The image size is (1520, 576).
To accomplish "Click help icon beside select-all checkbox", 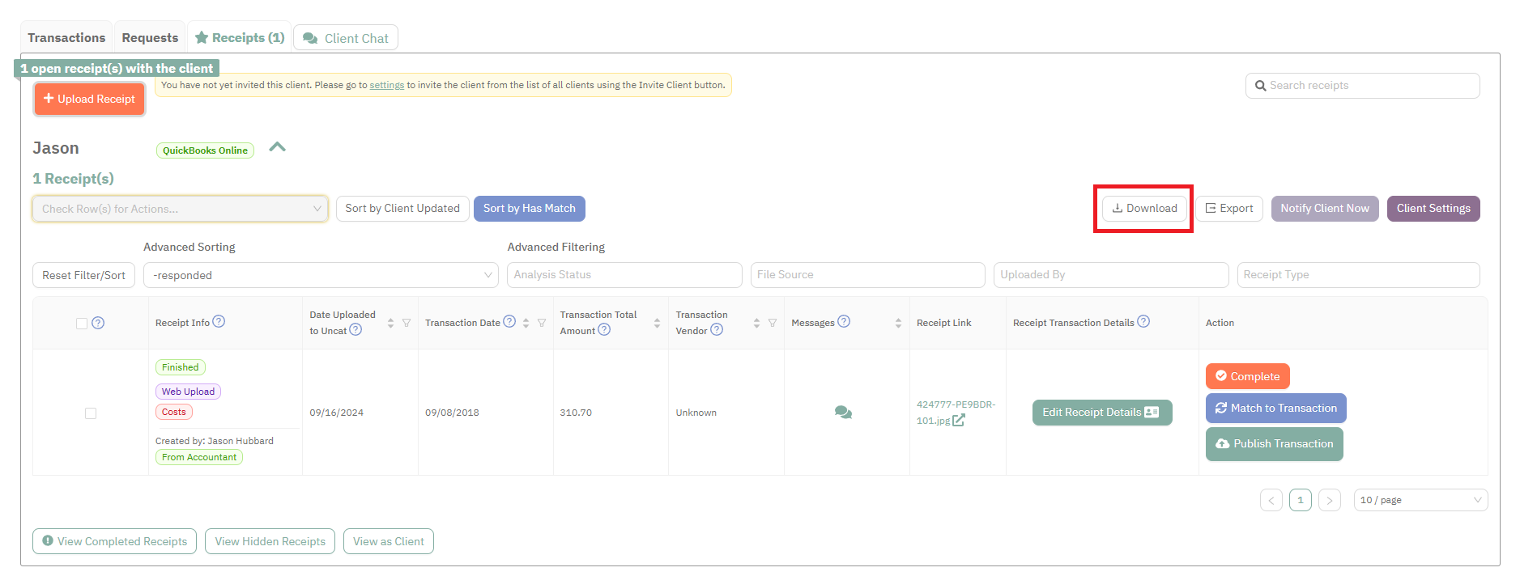I will (98, 323).
